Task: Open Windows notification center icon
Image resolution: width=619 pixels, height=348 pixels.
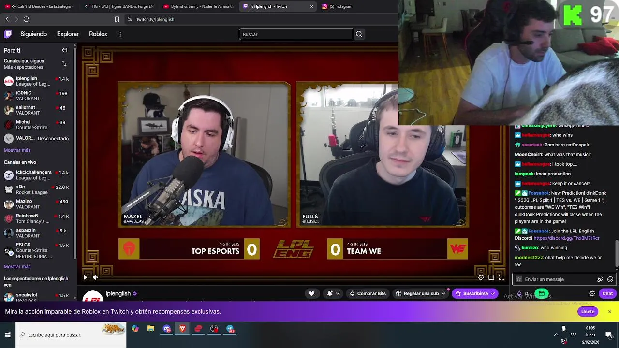Action: [609, 335]
